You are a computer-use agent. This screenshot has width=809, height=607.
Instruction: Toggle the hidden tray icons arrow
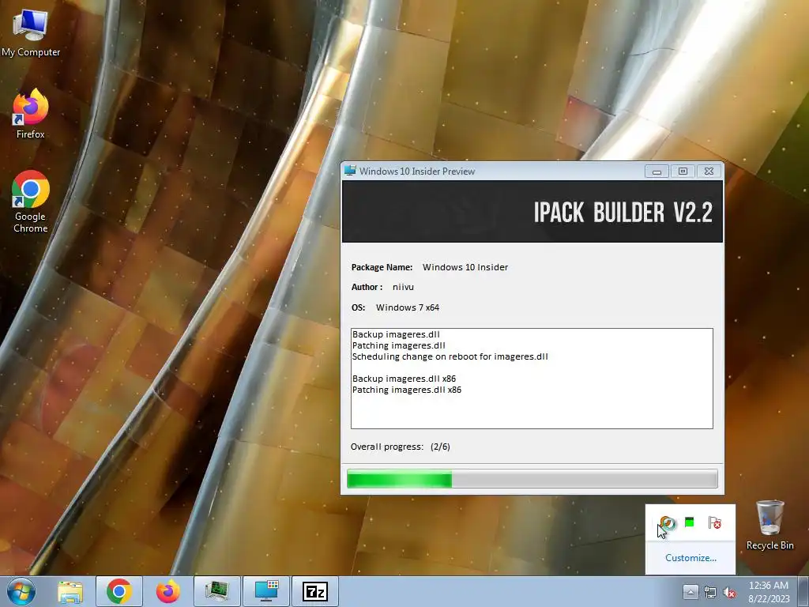pyautogui.click(x=690, y=592)
